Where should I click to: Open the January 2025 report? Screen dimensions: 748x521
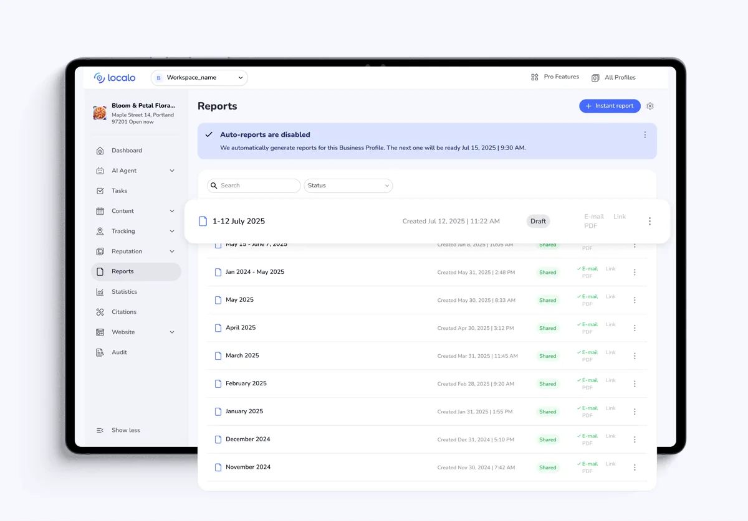tap(244, 411)
